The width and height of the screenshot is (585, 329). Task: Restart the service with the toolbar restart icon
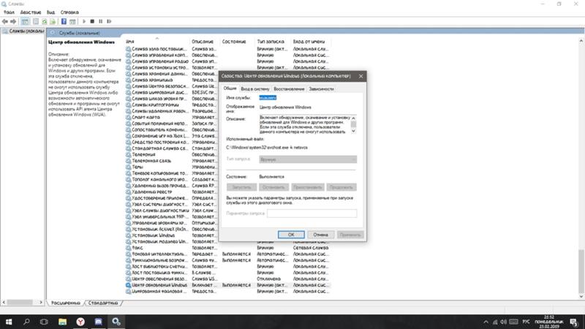coord(109,22)
